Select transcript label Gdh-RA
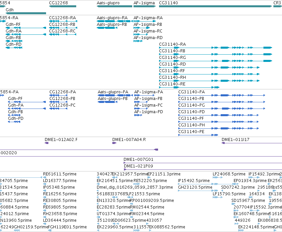This screenshot has width=282, height=232. [x=14, y=31]
